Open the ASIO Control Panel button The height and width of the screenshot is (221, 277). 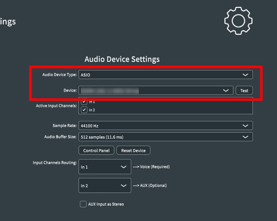(96, 151)
